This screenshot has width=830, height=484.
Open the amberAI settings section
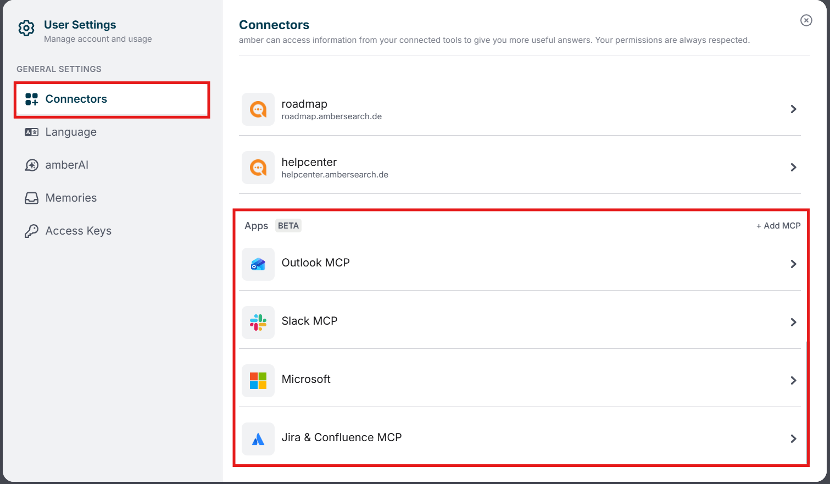(x=112, y=165)
